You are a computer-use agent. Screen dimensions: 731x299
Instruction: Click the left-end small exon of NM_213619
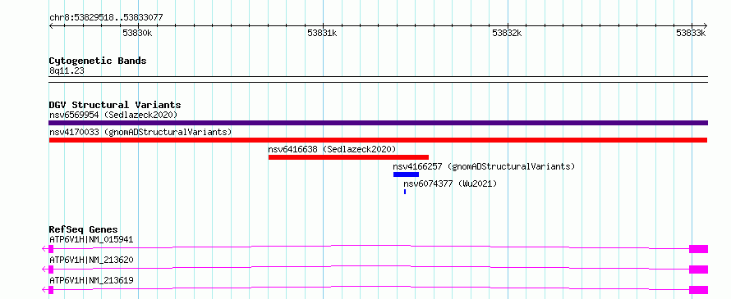point(51,290)
